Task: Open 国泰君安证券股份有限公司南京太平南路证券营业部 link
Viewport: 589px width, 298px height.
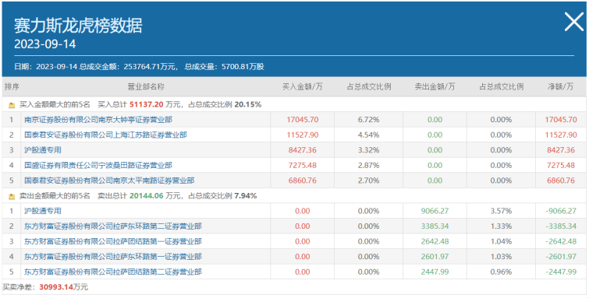Action: coord(109,181)
